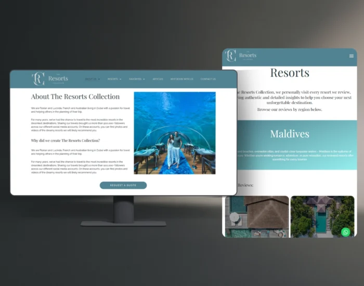The image size is (364, 286).
Task: Expand the Resorts dropdown in navigation
Action: pos(114,79)
